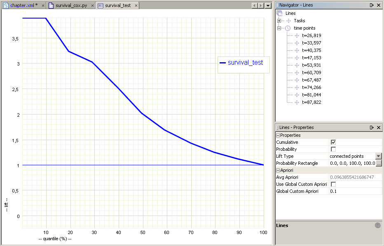The height and width of the screenshot is (246, 384).
Task: Close the survival_cox.py tab
Action: [92, 5]
